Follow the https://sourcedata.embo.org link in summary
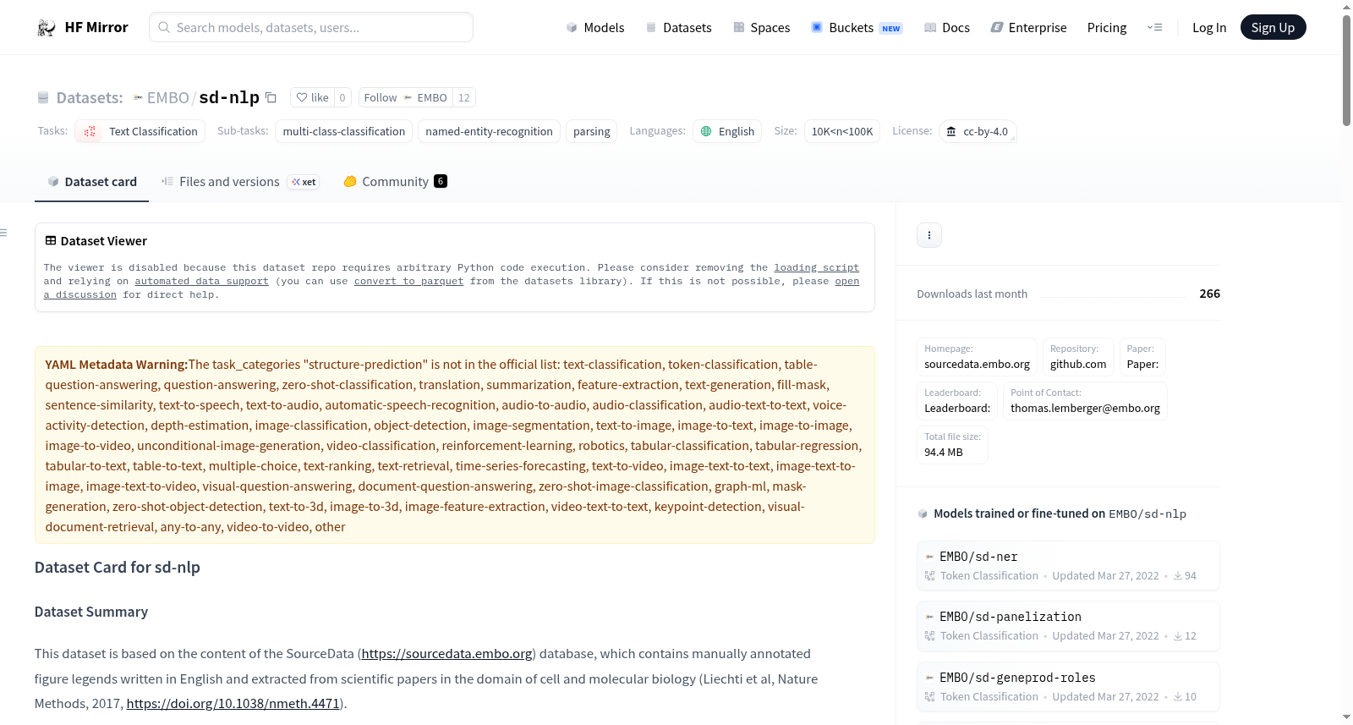This screenshot has width=1353, height=725. point(446,654)
